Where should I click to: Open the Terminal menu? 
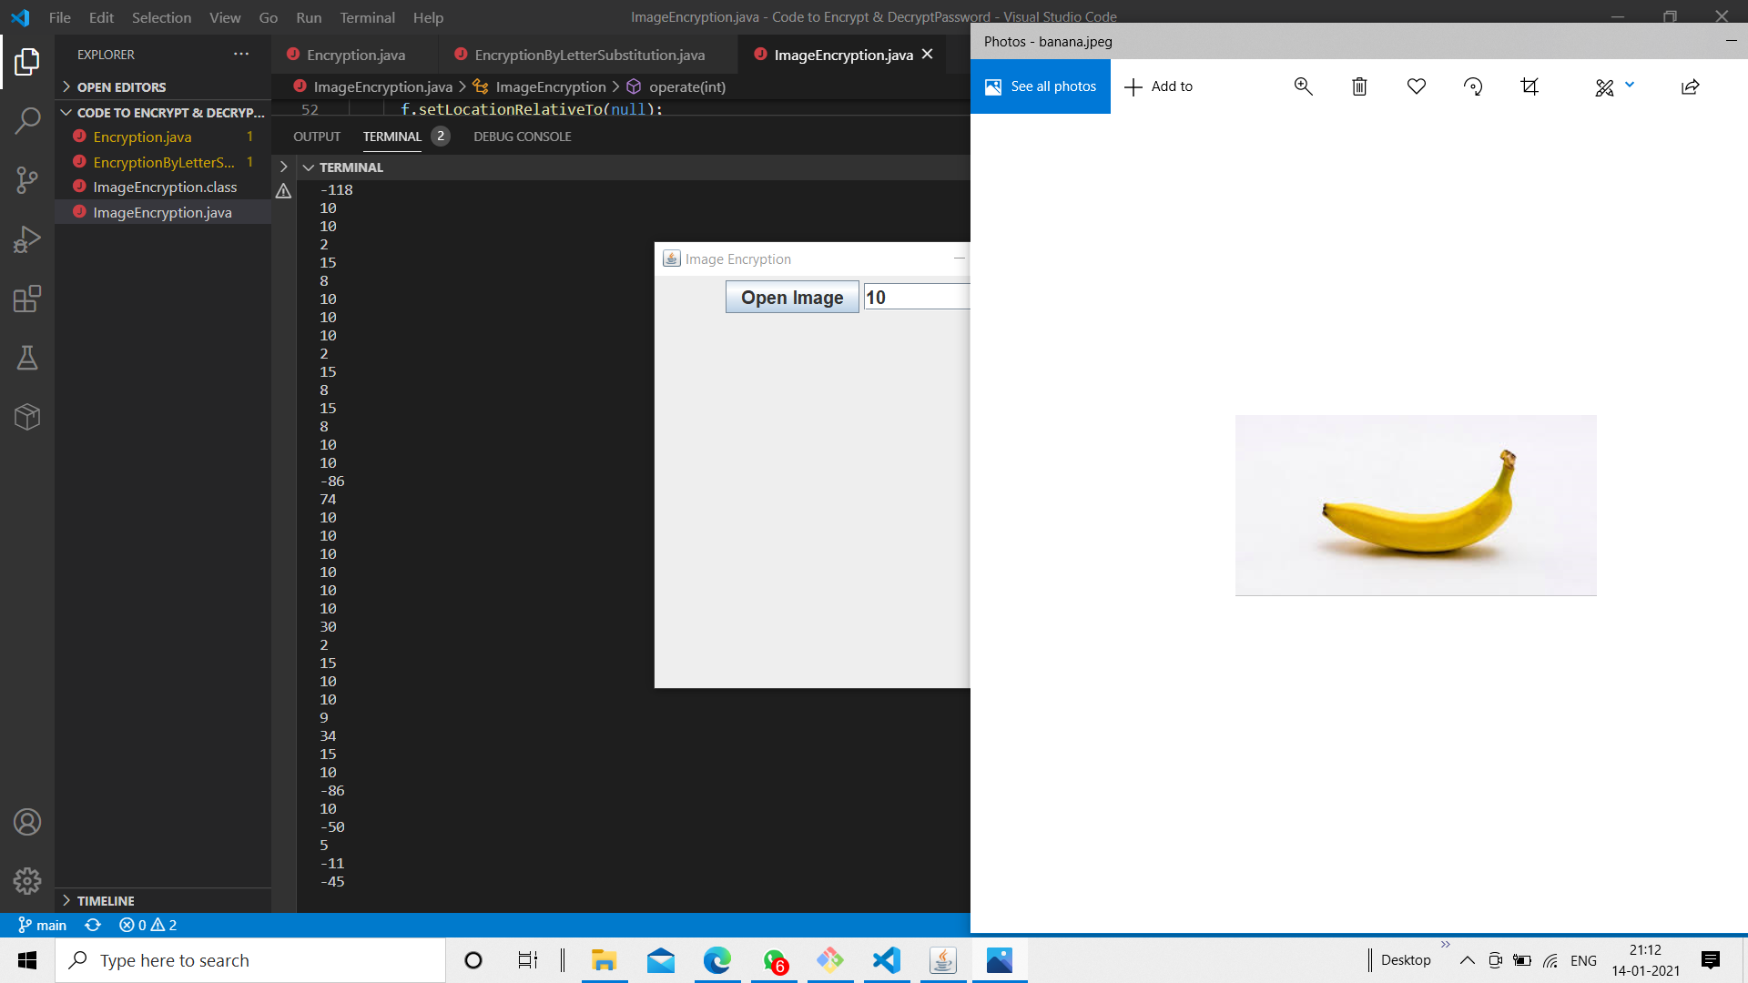367,17
